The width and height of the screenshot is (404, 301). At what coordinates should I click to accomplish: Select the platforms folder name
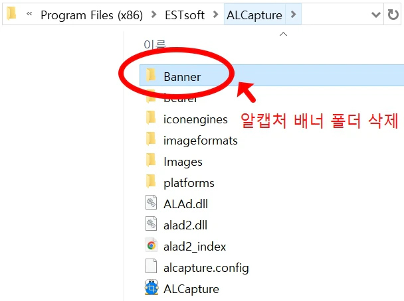[189, 183]
